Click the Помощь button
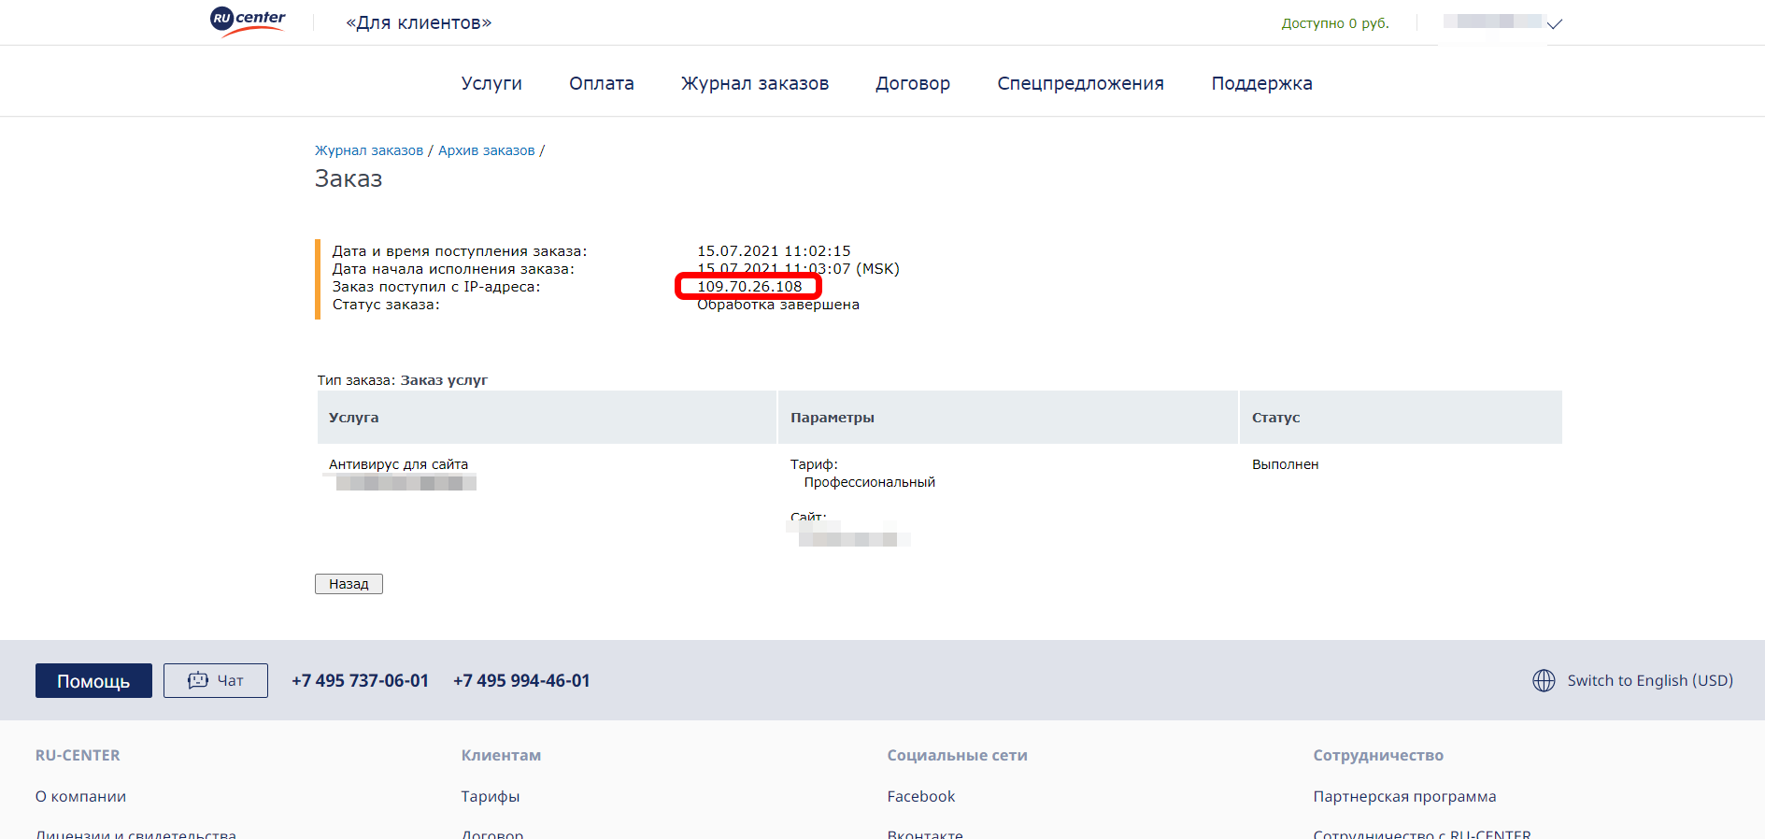The height and width of the screenshot is (839, 1765). [x=93, y=681]
